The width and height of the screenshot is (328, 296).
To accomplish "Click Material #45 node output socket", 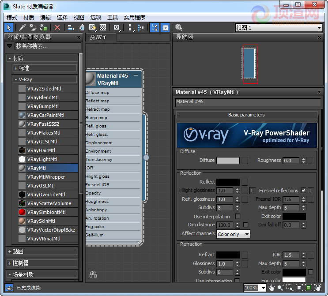I will coord(146,157).
